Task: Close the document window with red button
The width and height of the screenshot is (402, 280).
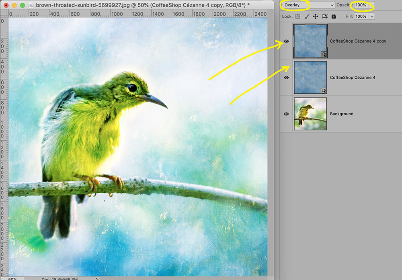Action: 6,5
